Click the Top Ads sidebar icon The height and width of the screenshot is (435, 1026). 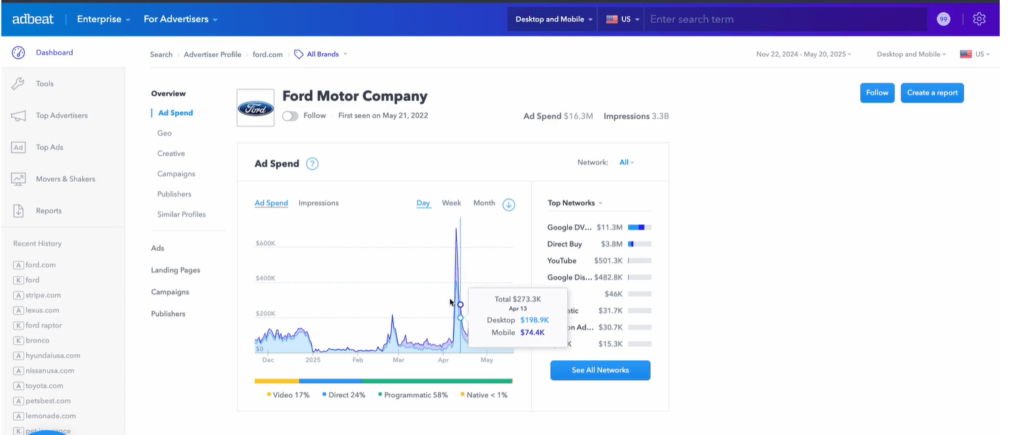pyautogui.click(x=18, y=147)
